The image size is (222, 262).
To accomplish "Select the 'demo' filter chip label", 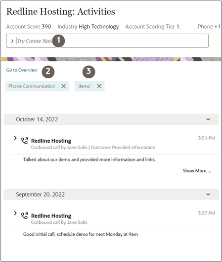I will click(x=84, y=86).
